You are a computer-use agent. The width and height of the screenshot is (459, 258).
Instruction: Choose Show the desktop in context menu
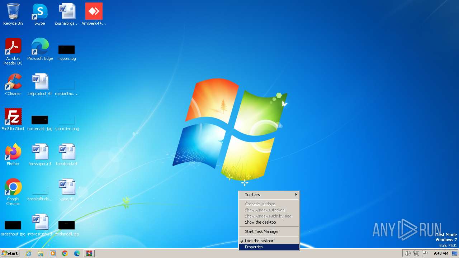[269, 222]
